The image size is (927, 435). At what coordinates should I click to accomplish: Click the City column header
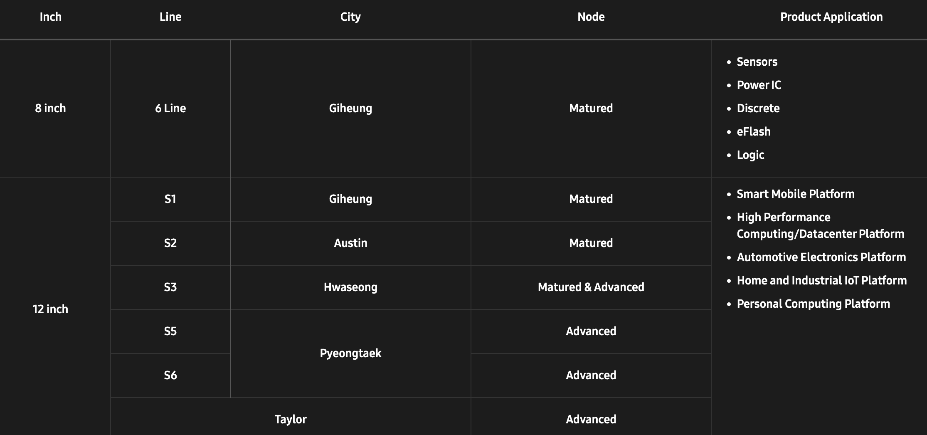[x=350, y=17]
